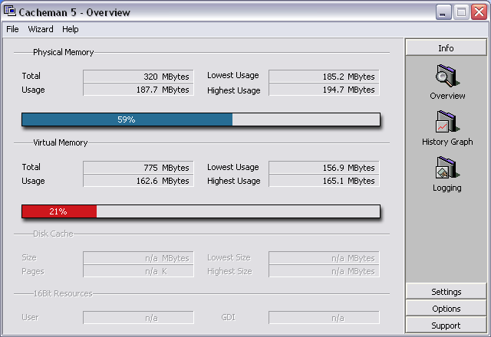Click the blue physical memory usage bar
Image resolution: width=491 pixels, height=337 pixels.
(x=127, y=119)
